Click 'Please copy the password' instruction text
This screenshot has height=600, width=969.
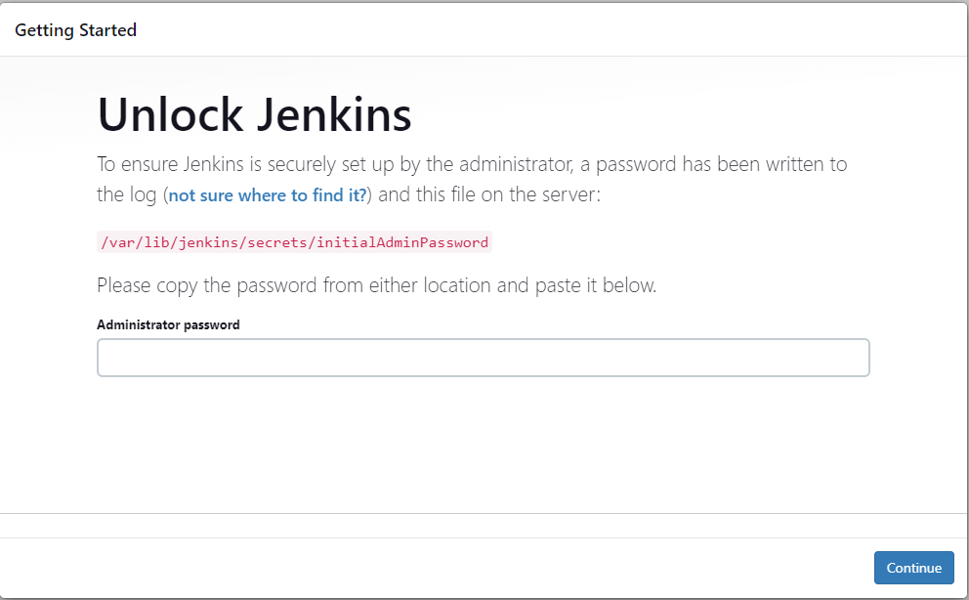pos(376,285)
